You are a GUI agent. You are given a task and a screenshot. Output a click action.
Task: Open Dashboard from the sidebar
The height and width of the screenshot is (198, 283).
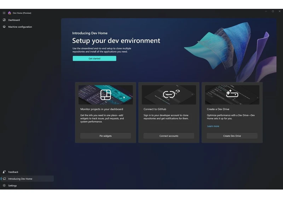coord(27,20)
